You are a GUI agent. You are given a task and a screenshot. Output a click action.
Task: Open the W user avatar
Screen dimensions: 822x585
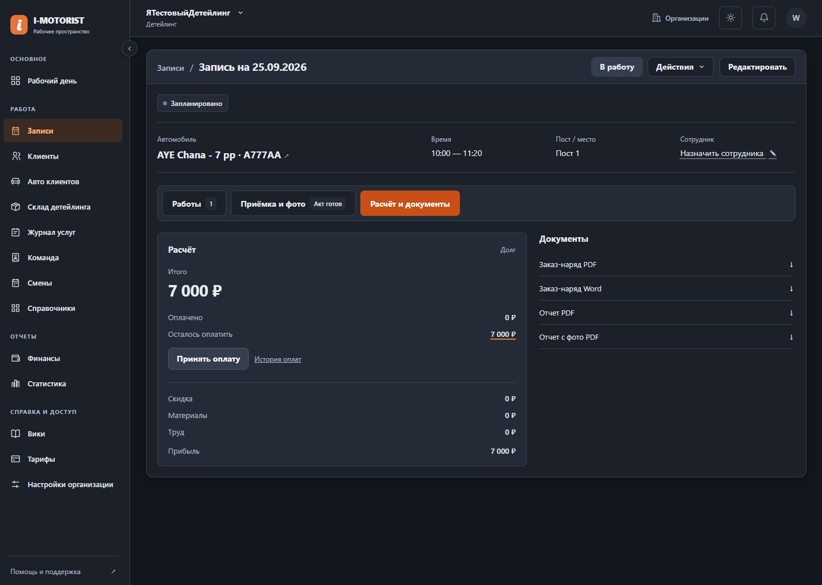tap(796, 18)
